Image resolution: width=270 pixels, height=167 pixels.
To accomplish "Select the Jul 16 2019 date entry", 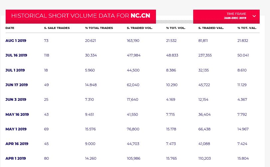I will click(16, 55).
